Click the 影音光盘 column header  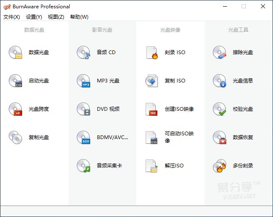102,30
